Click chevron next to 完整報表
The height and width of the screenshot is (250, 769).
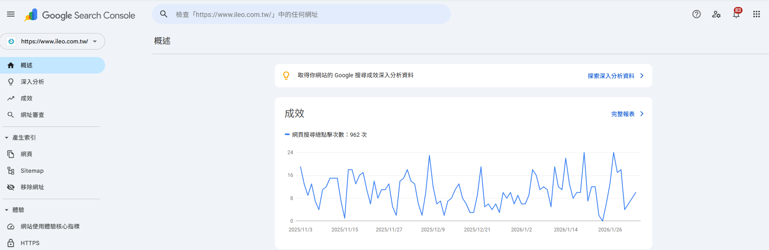[642, 114]
